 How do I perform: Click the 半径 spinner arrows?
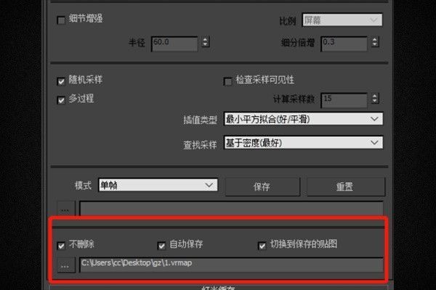(x=206, y=42)
